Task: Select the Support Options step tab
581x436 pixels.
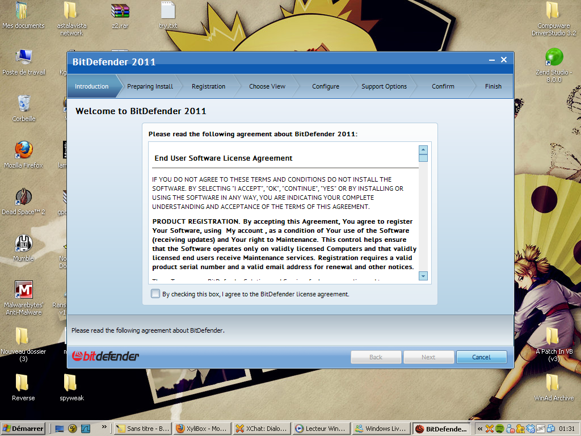Action: coord(384,86)
